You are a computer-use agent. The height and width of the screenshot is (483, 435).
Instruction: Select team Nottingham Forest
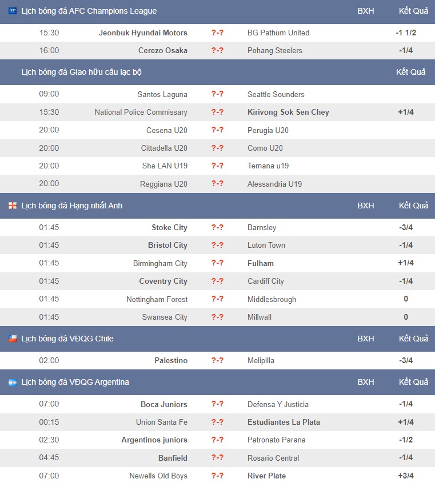pyautogui.click(x=157, y=299)
